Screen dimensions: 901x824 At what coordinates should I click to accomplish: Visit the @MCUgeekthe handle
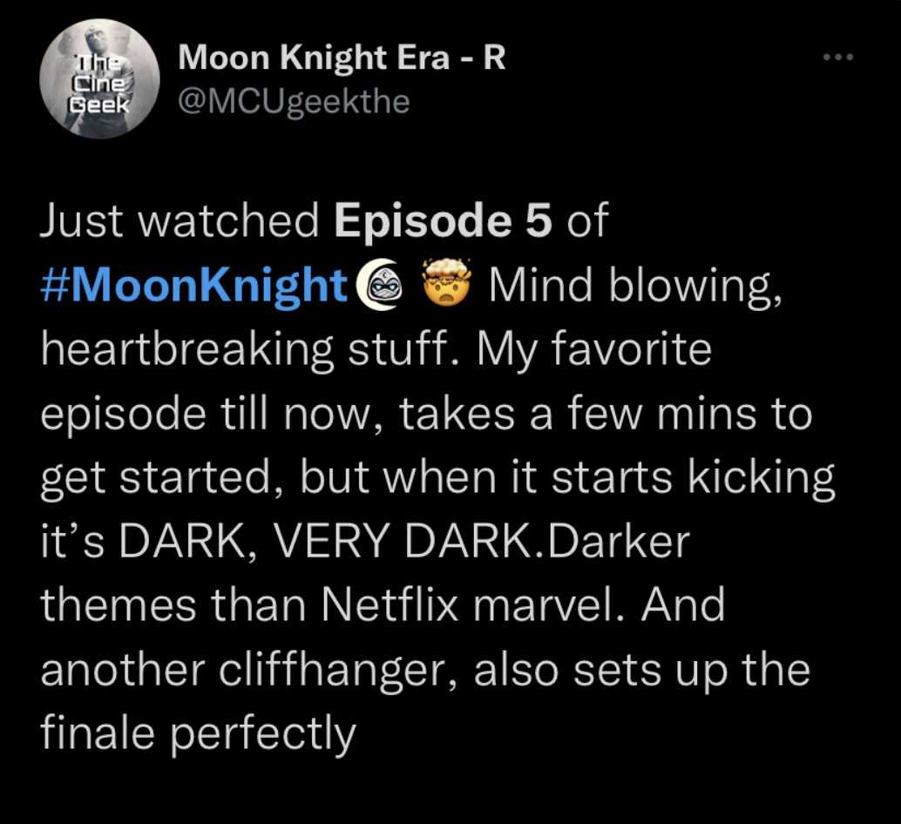pyautogui.click(x=295, y=102)
